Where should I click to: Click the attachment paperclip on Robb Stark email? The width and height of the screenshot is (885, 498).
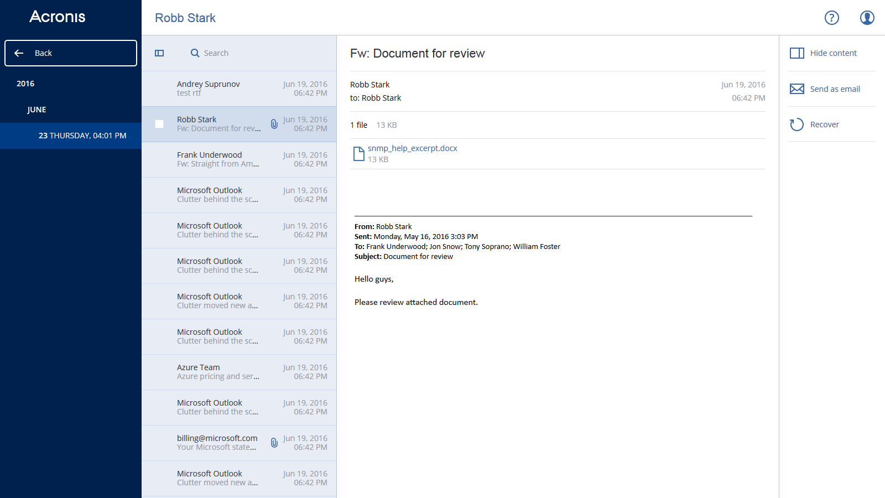point(274,124)
